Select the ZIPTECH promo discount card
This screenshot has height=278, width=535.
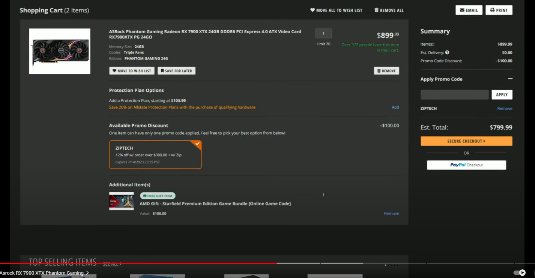click(x=155, y=155)
